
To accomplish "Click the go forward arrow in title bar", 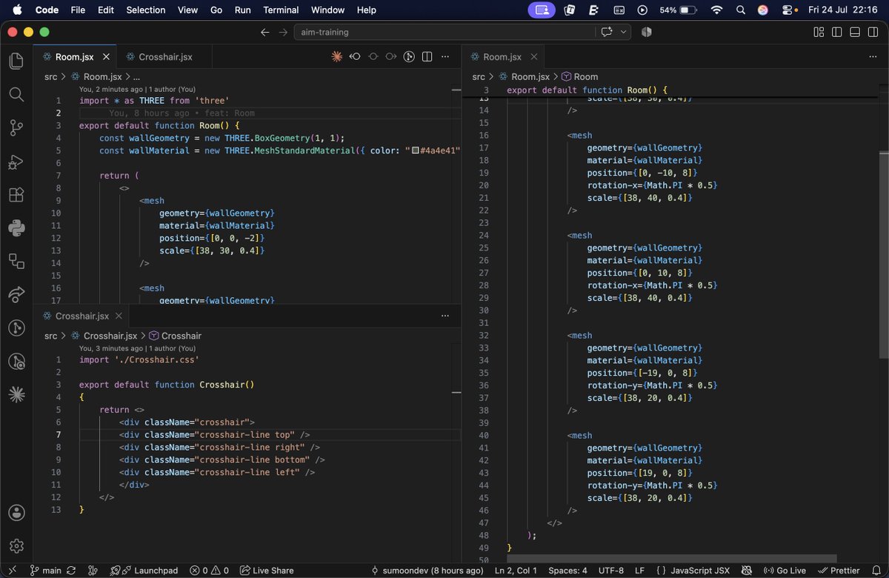I will (x=283, y=32).
